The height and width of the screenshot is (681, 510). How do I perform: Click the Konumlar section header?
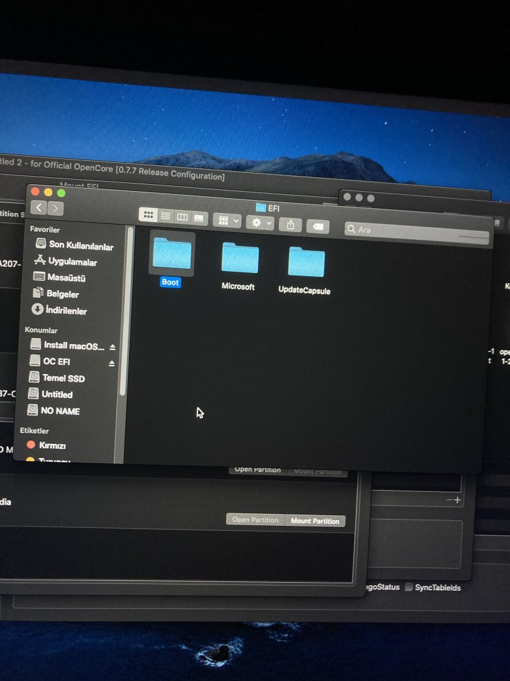(41, 330)
